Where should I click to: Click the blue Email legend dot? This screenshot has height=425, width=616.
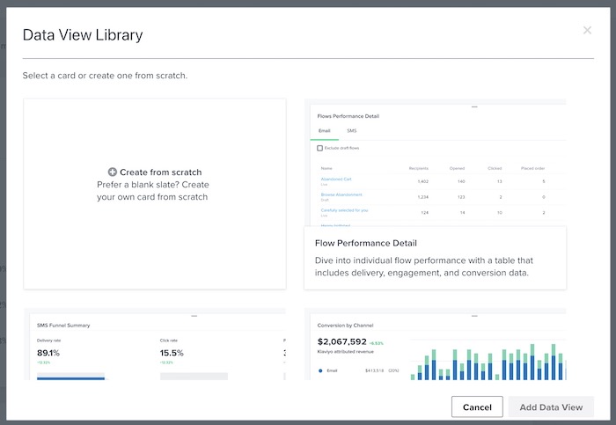pyautogui.click(x=319, y=370)
